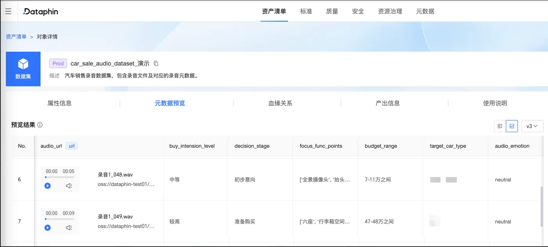The width and height of the screenshot is (548, 247).
Task: Play the 录音1_049.wav audio
Action: click(x=48, y=227)
